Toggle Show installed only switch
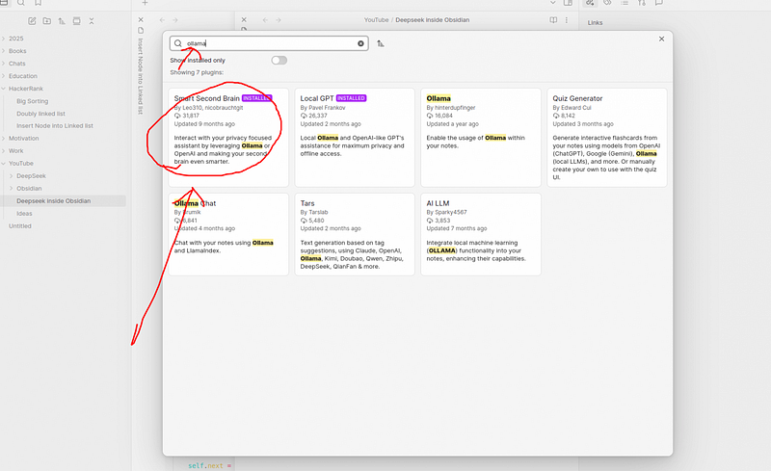This screenshot has height=471, width=771. pos(279,61)
